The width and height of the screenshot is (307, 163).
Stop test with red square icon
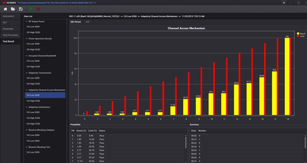pyautogui.click(x=38, y=9)
